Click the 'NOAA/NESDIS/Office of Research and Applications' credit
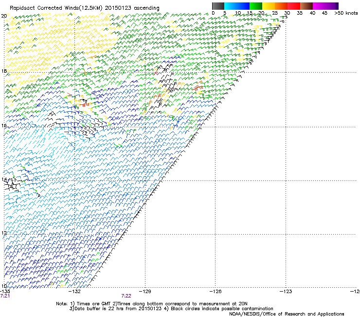 click(287, 314)
